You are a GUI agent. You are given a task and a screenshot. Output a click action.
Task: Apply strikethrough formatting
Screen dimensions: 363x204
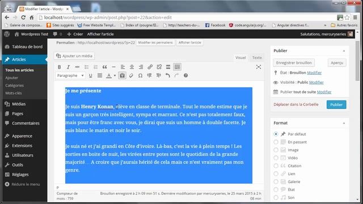click(77, 67)
